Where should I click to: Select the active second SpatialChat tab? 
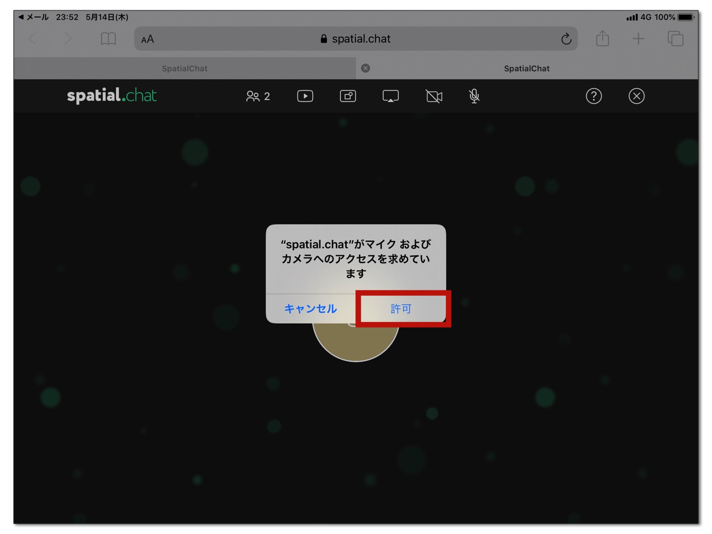click(x=527, y=68)
